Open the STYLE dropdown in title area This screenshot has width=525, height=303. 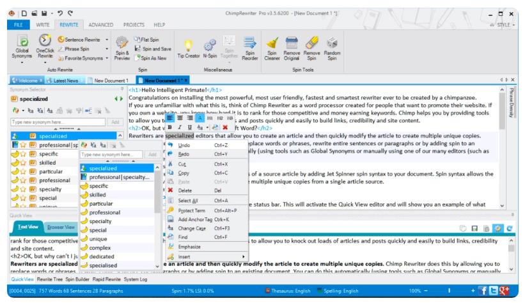pos(505,24)
